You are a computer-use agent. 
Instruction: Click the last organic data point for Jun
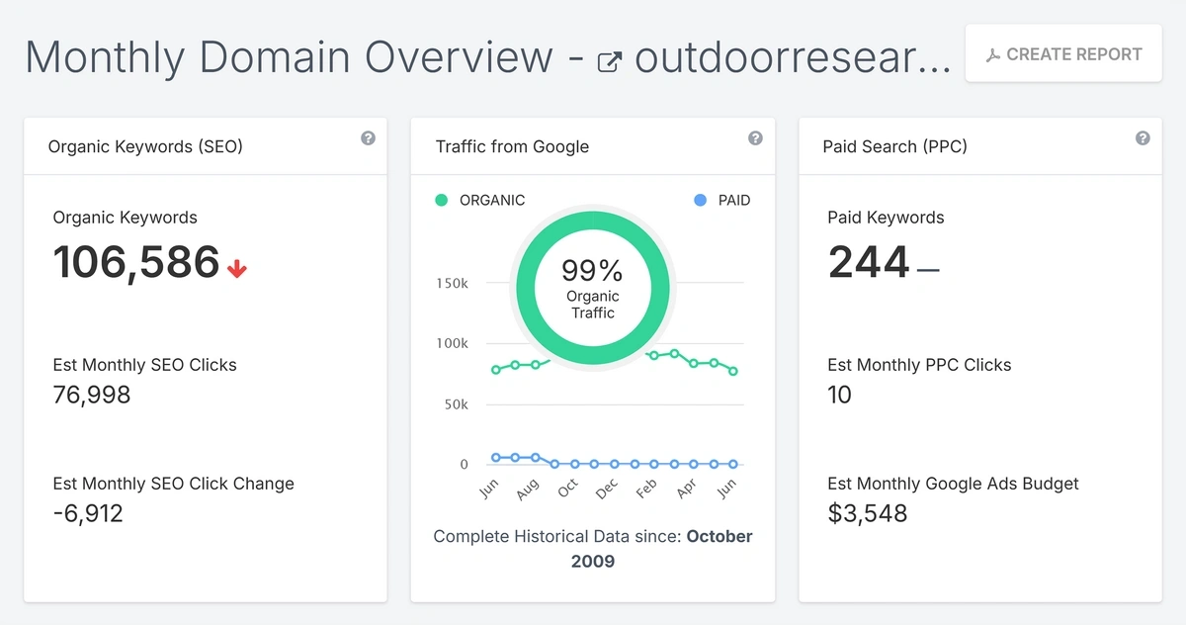(733, 371)
